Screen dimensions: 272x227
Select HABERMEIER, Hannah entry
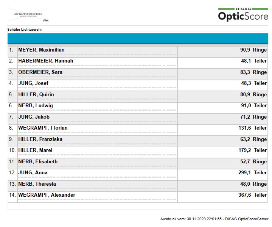tap(46, 61)
